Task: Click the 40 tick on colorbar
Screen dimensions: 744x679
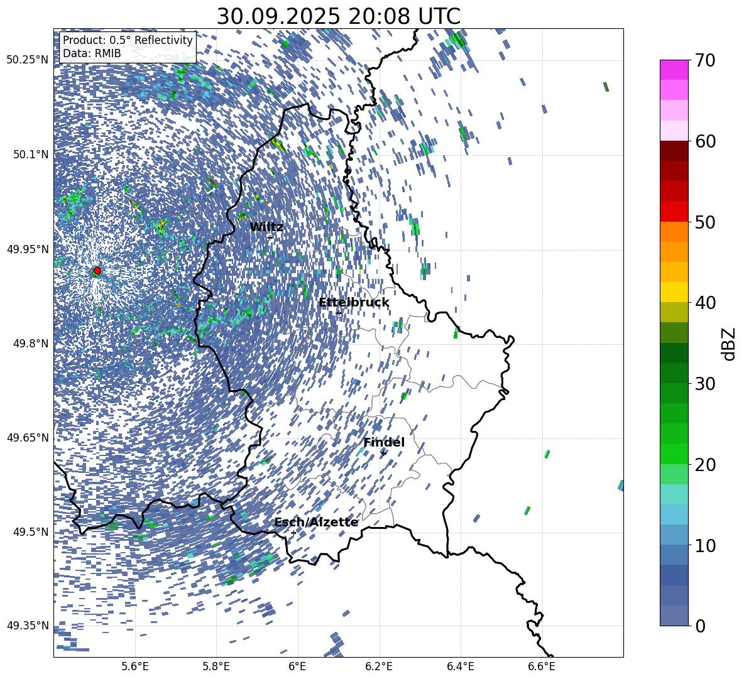Action: click(x=704, y=303)
